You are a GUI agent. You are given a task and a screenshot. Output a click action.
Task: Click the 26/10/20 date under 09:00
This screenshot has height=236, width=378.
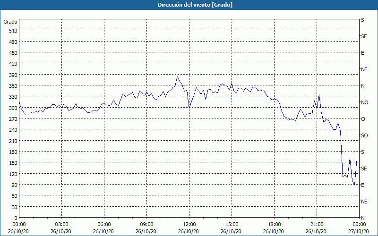click(146, 231)
